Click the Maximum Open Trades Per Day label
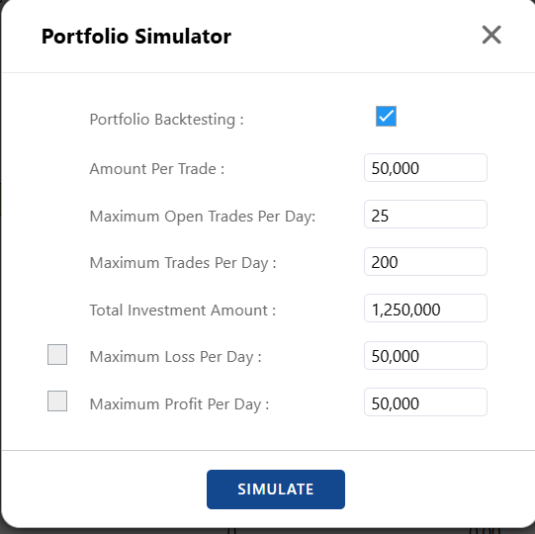 [x=203, y=217]
